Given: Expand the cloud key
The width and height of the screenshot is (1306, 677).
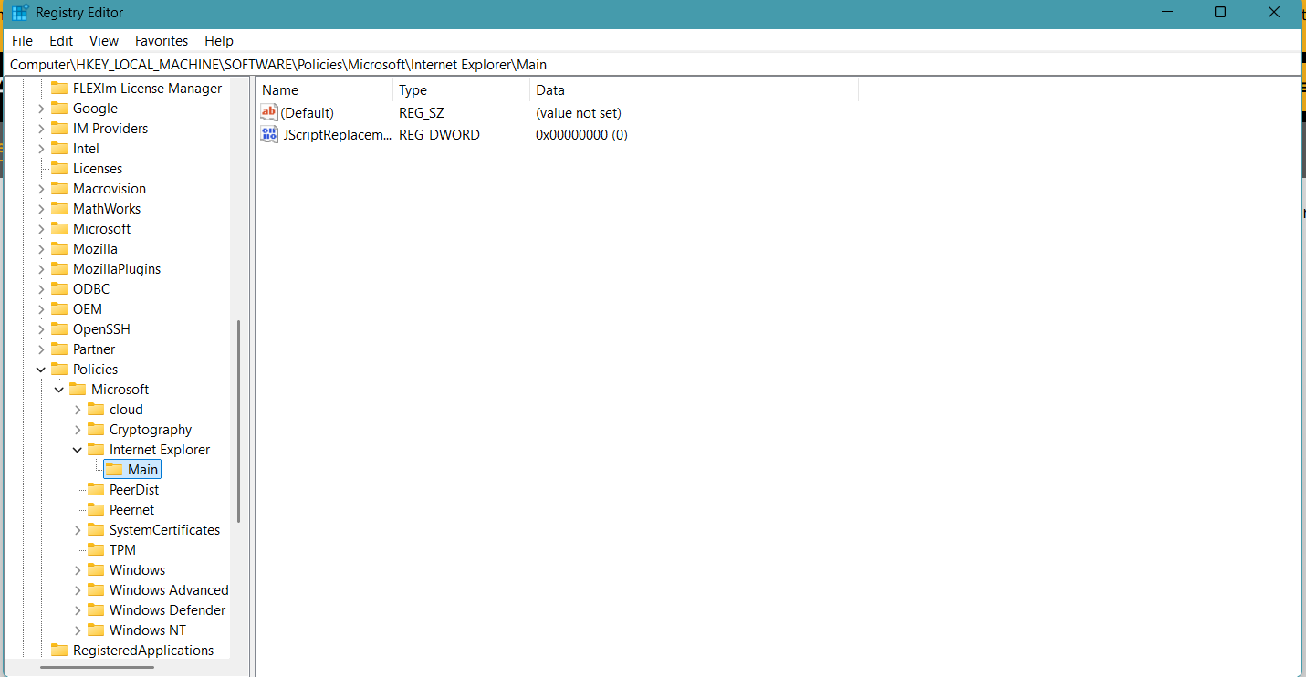Looking at the screenshot, I should click(x=78, y=410).
